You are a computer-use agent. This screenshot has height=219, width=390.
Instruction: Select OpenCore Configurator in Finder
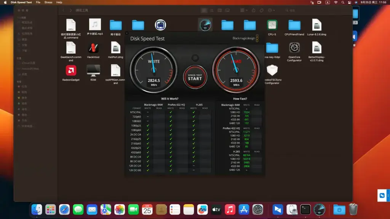pos(294,52)
